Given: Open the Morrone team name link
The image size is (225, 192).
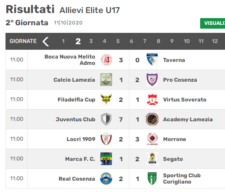Looking at the screenshot, I should point(174,139).
